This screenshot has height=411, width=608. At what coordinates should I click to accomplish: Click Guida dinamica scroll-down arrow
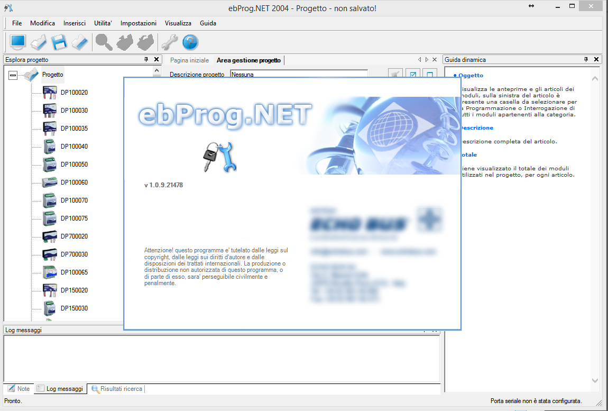(x=595, y=381)
